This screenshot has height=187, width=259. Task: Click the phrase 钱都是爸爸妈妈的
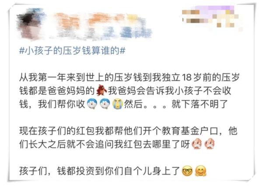[57, 90]
